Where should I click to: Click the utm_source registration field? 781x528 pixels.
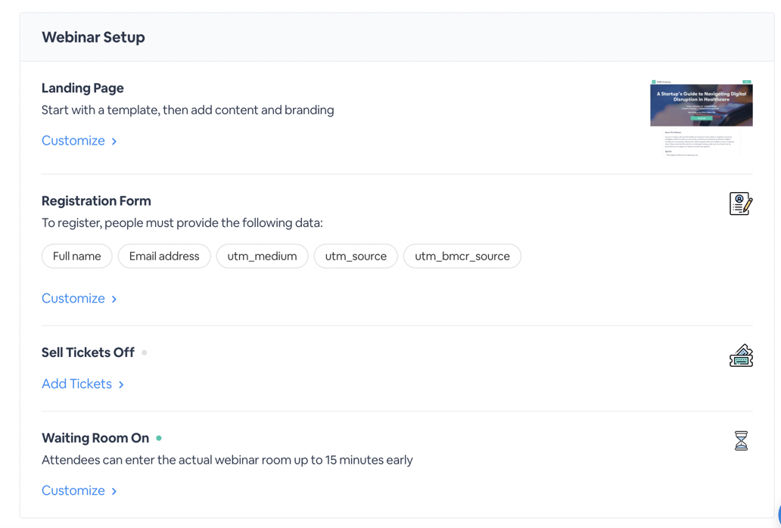(x=356, y=256)
